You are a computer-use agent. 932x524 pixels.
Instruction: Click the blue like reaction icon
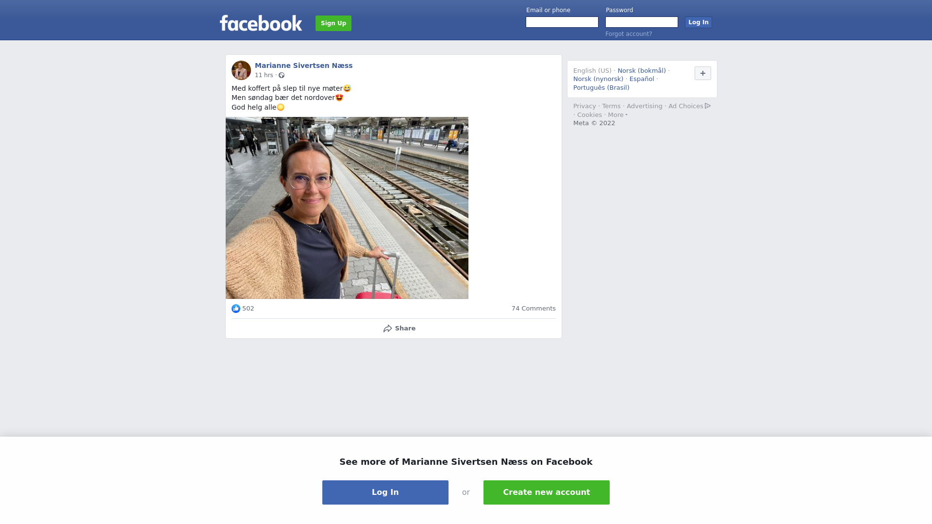pyautogui.click(x=236, y=309)
